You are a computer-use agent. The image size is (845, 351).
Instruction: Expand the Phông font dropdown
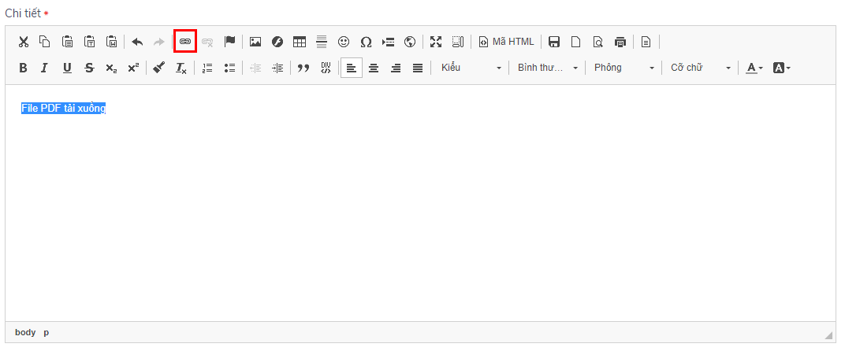(624, 68)
